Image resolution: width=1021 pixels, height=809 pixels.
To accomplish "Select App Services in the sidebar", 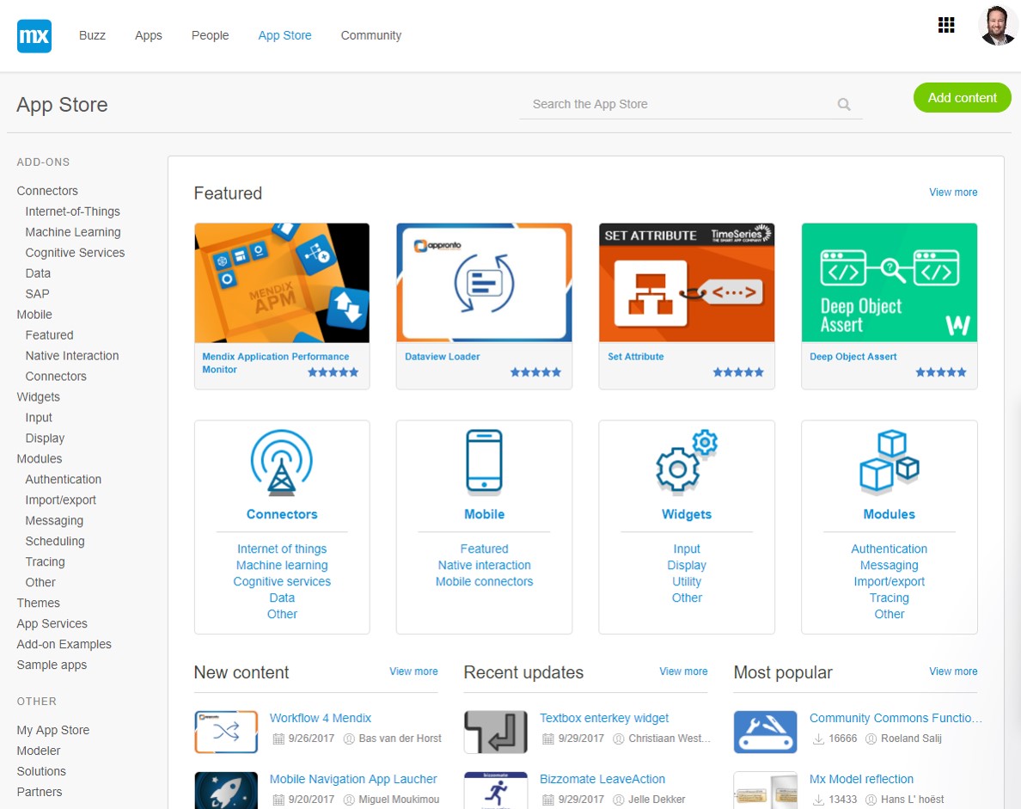I will (52, 623).
